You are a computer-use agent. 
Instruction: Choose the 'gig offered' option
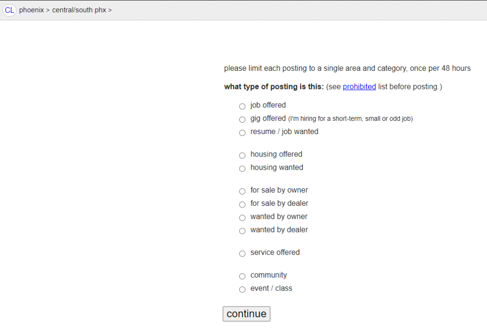pos(242,119)
